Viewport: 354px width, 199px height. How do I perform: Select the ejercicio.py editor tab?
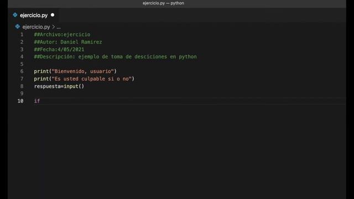coord(33,15)
